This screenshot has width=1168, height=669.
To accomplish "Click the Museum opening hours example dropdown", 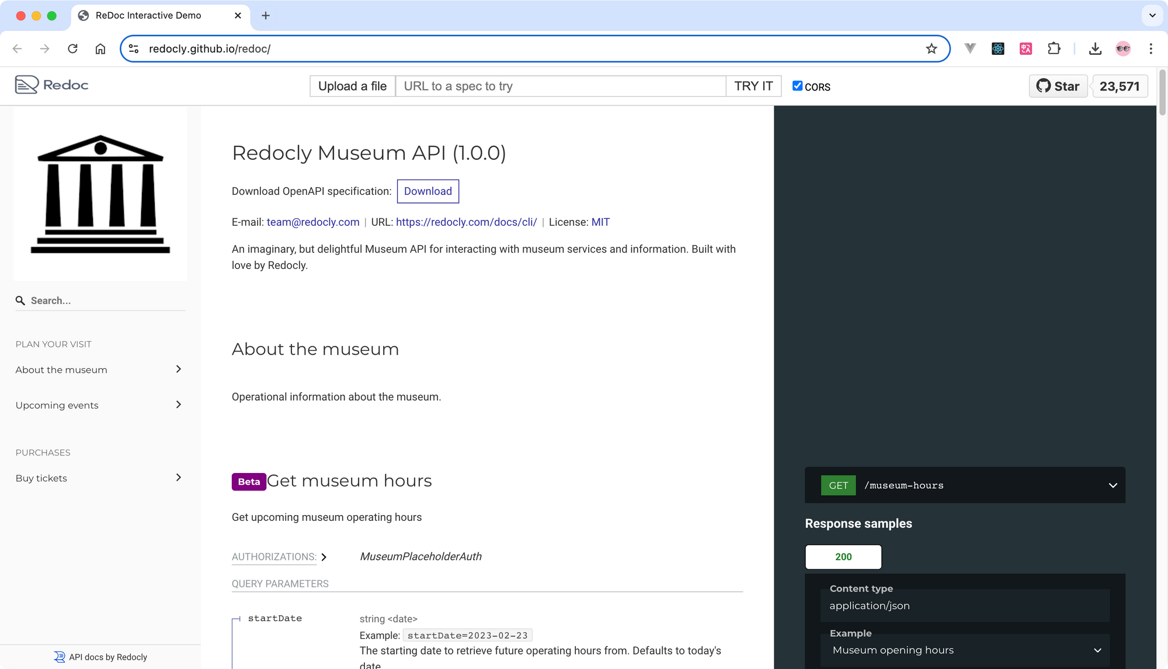I will [x=965, y=650].
